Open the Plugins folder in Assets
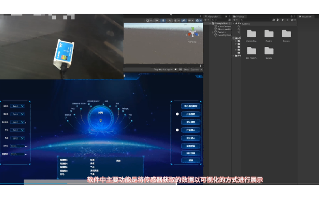 (x=269, y=35)
